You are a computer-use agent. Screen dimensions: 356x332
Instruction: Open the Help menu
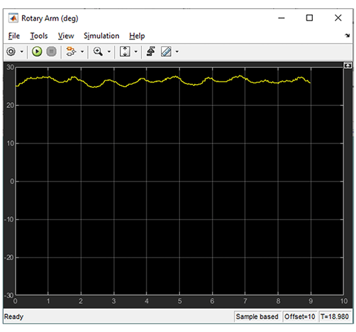137,36
